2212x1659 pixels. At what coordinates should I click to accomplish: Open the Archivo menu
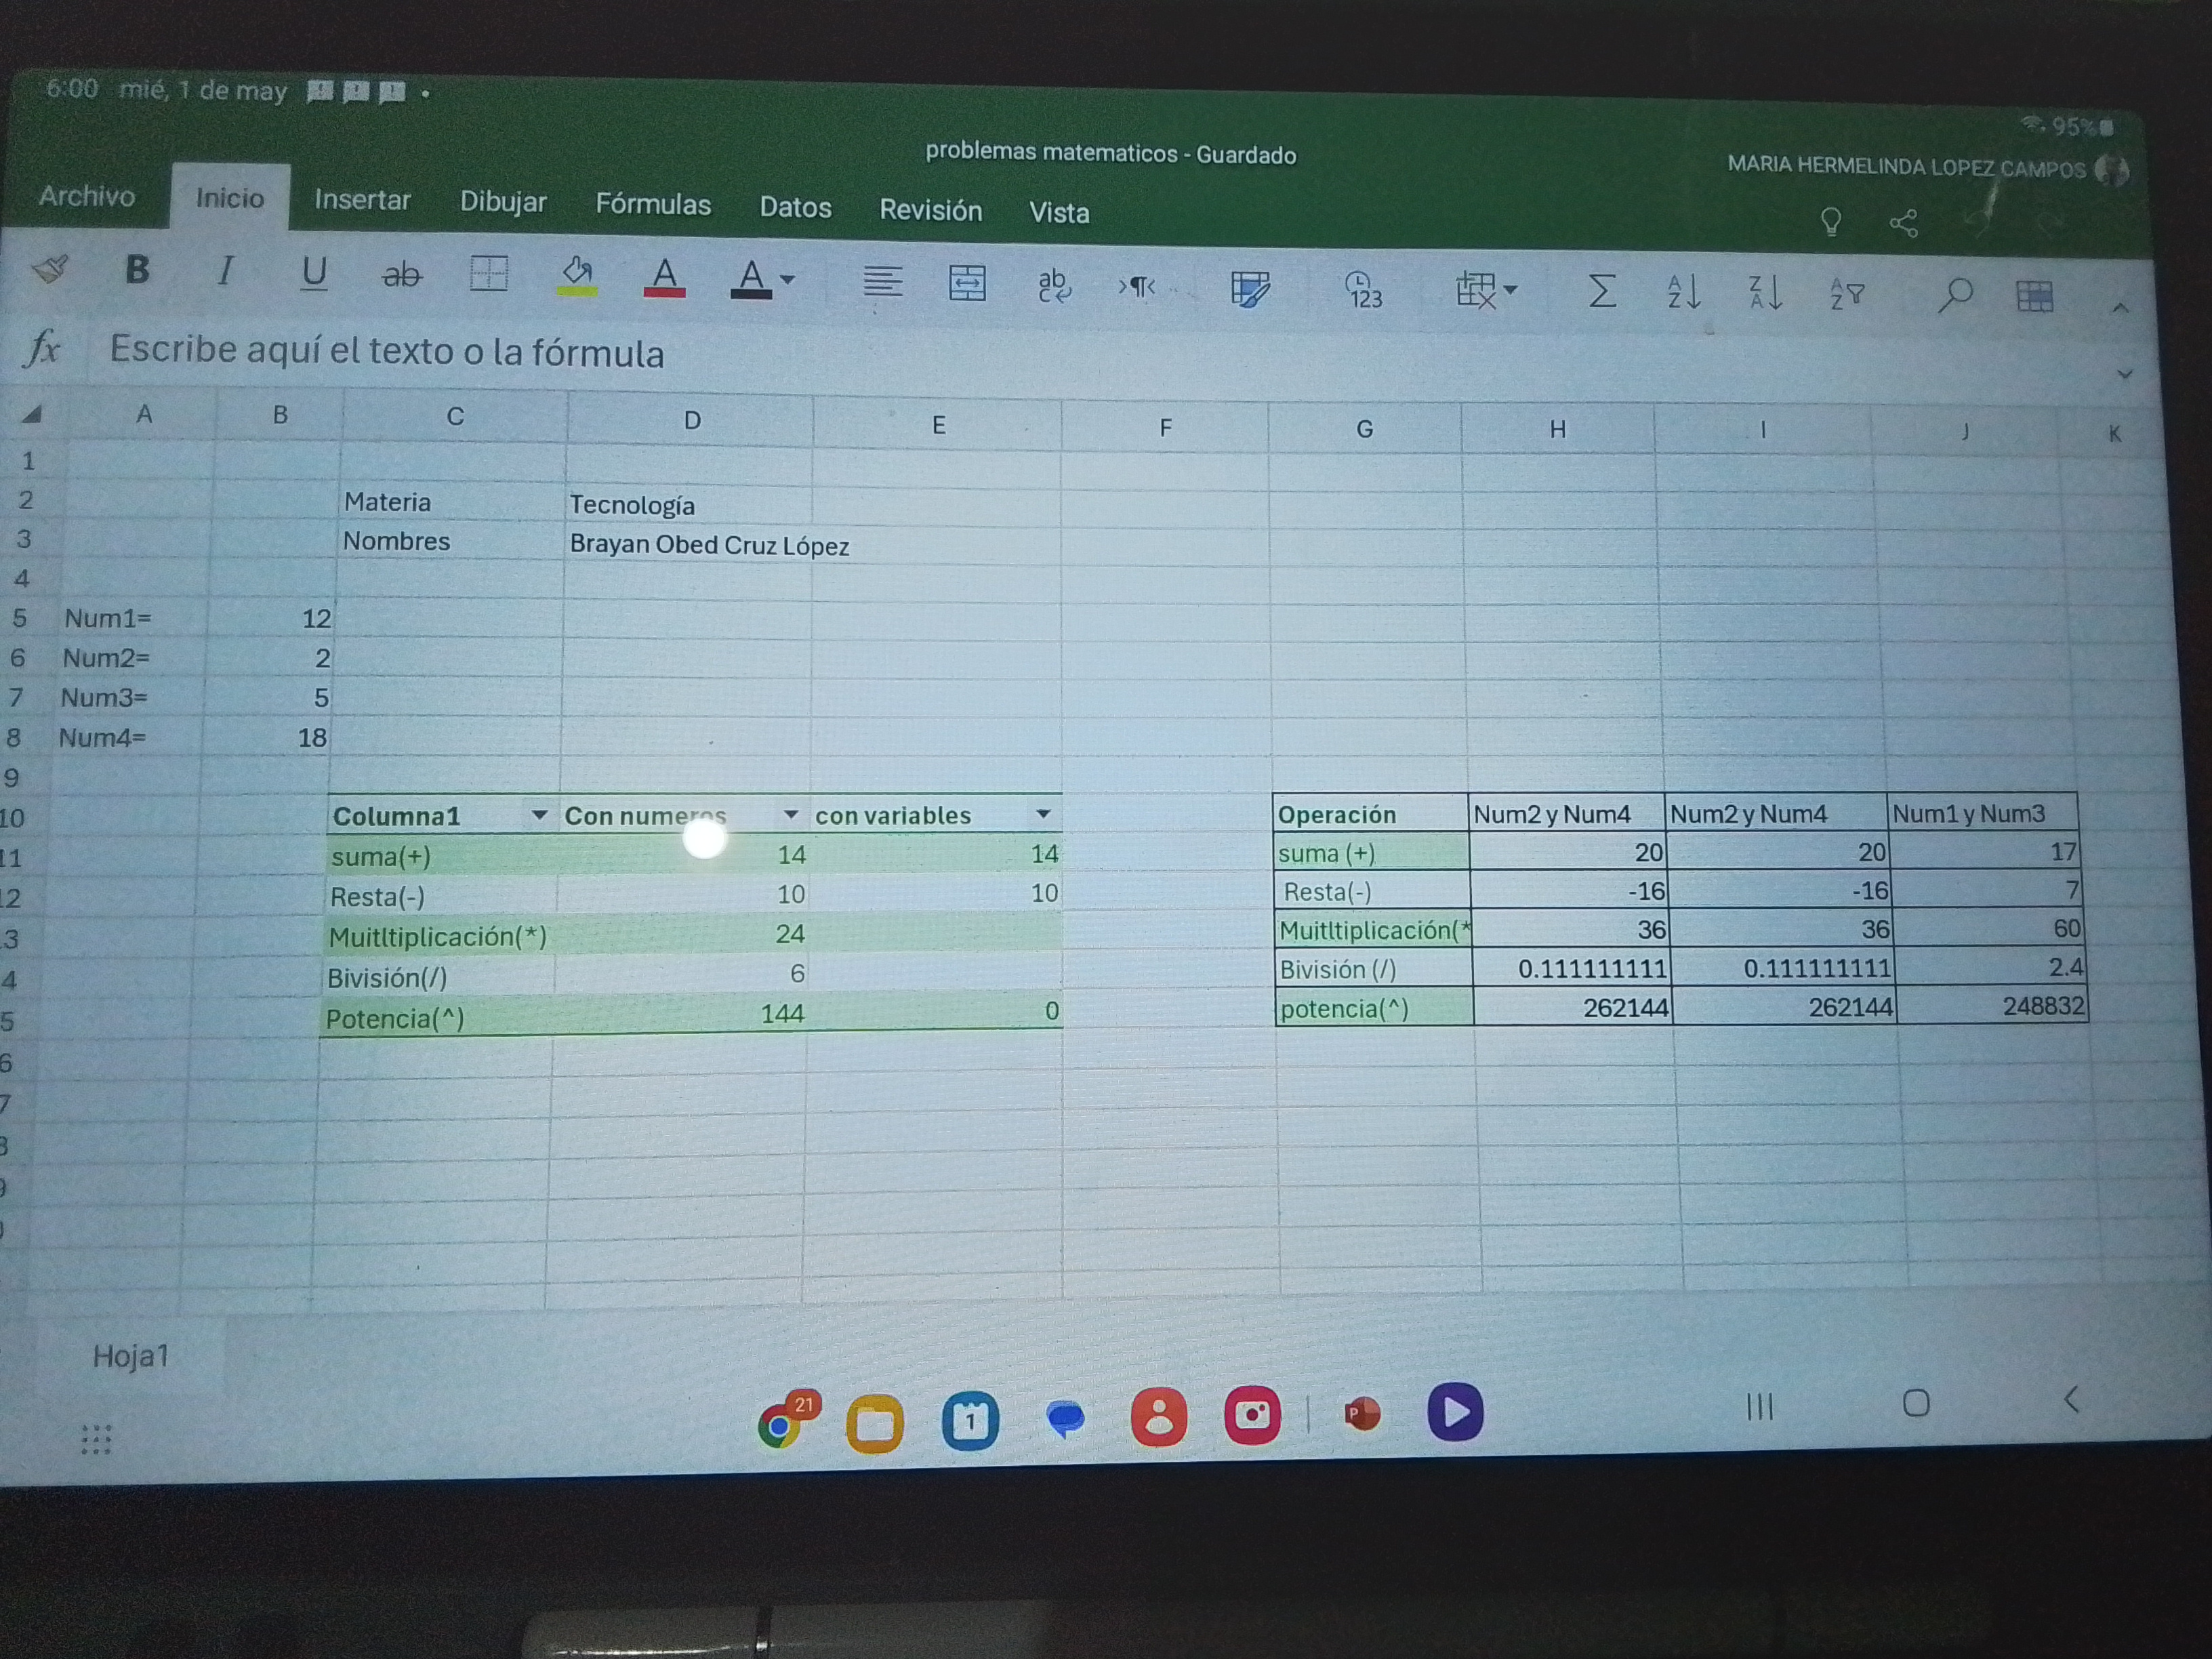tap(87, 196)
